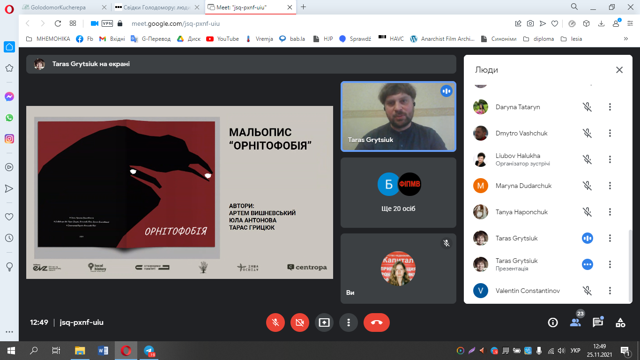Screen dimensions: 640x360
Task: Expand hidden bookmarks chevron
Action: 625,39
